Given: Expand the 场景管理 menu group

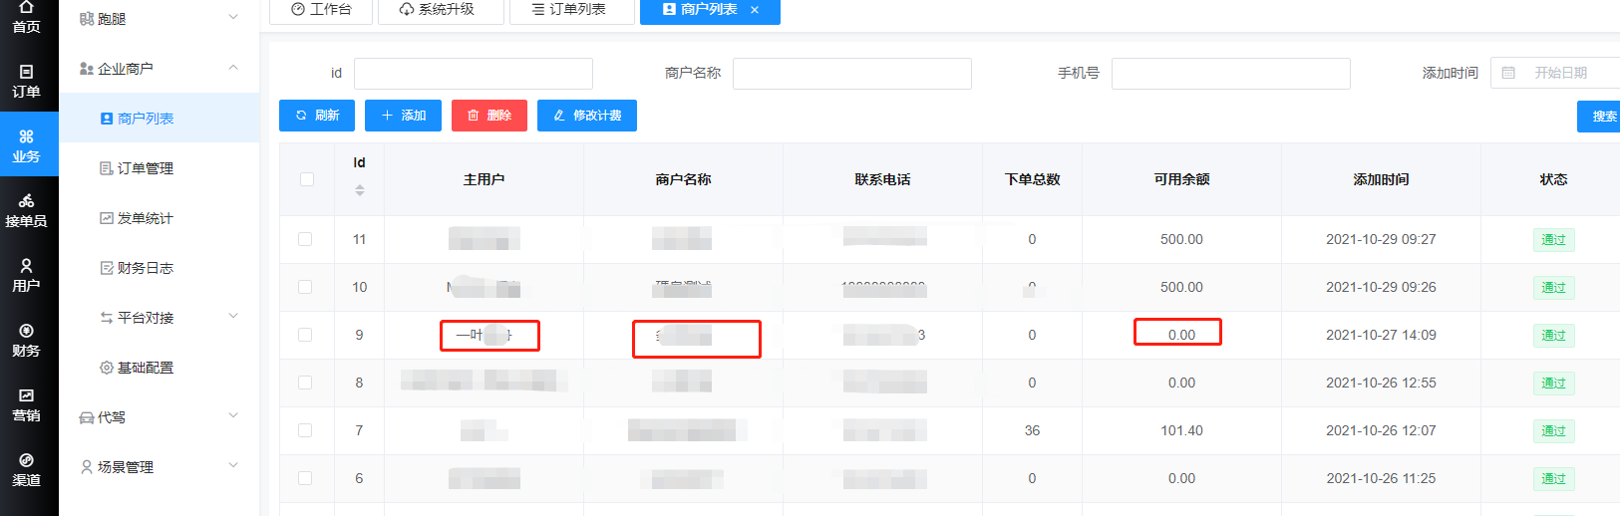Looking at the screenshot, I should (160, 466).
